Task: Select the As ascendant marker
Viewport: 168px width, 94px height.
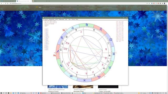Action: (54, 55)
